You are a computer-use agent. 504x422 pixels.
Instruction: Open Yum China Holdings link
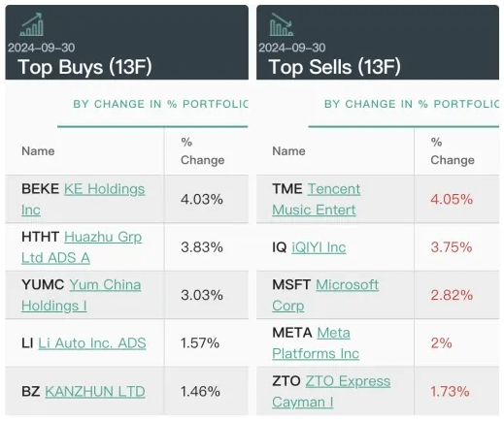pos(82,295)
